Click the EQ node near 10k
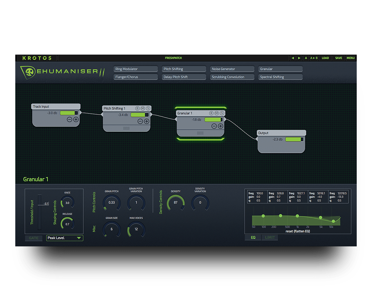The height and width of the screenshot is (301, 372). (x=333, y=221)
